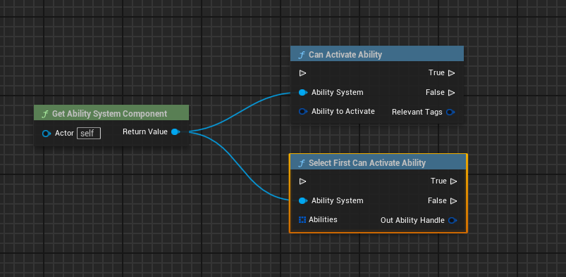The width and height of the screenshot is (566, 277).
Task: Click the True execution pin on Can Activate Ability
Action: coord(451,73)
